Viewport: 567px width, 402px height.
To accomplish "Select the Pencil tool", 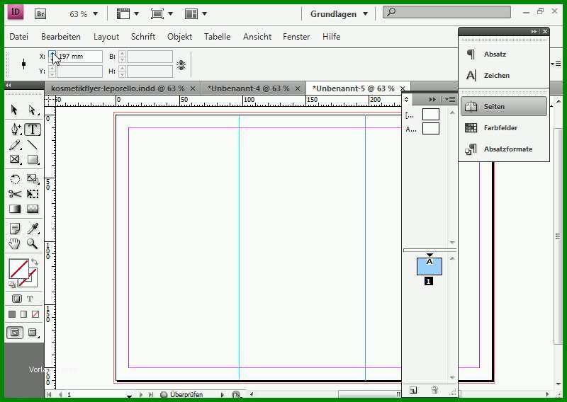I will 15,145.
